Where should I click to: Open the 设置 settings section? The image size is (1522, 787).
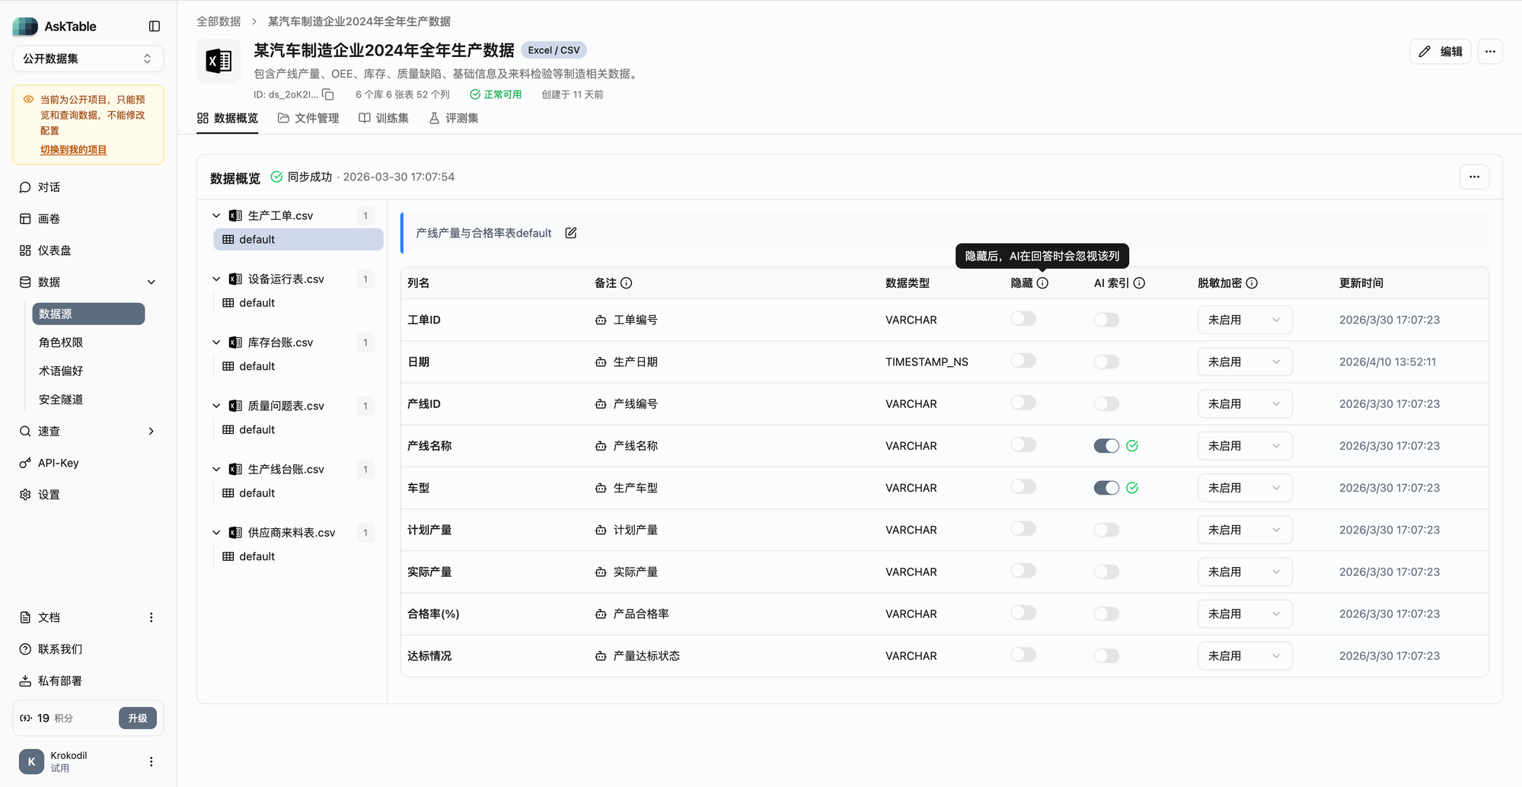pyautogui.click(x=47, y=494)
